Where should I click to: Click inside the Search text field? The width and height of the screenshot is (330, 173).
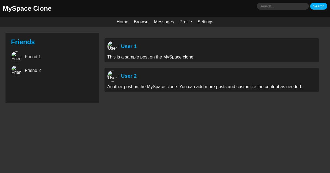click(283, 6)
